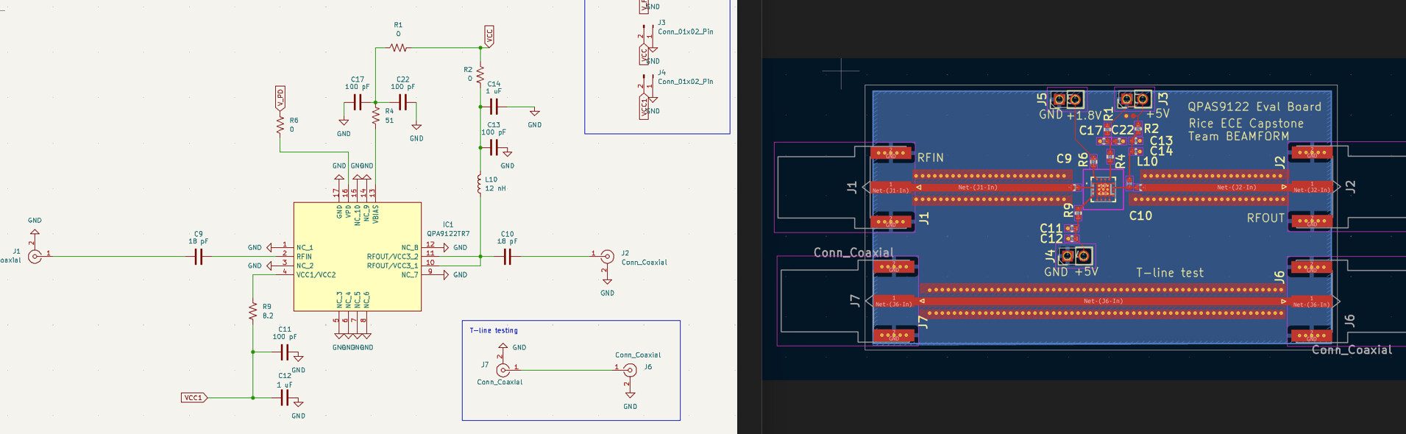The height and width of the screenshot is (434, 1406).
Task: Select J7 connector symbol in T-line testing box
Action: [503, 370]
